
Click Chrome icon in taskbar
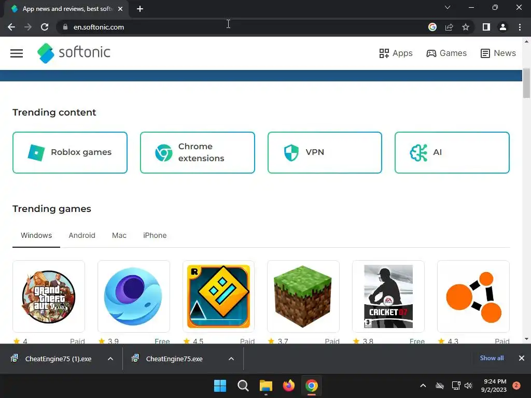[312, 386]
